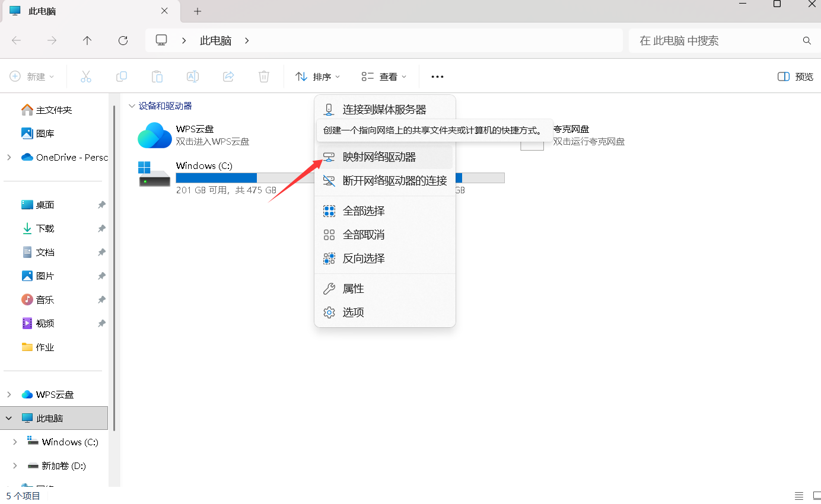Unpin 文档 using its pin icon
821x504 pixels.
coord(101,252)
